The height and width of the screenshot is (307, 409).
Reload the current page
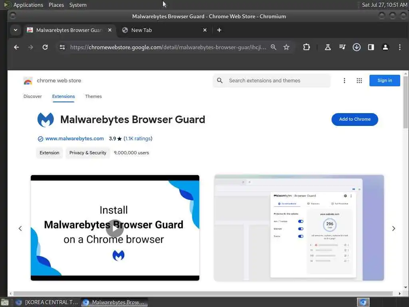(x=45, y=47)
